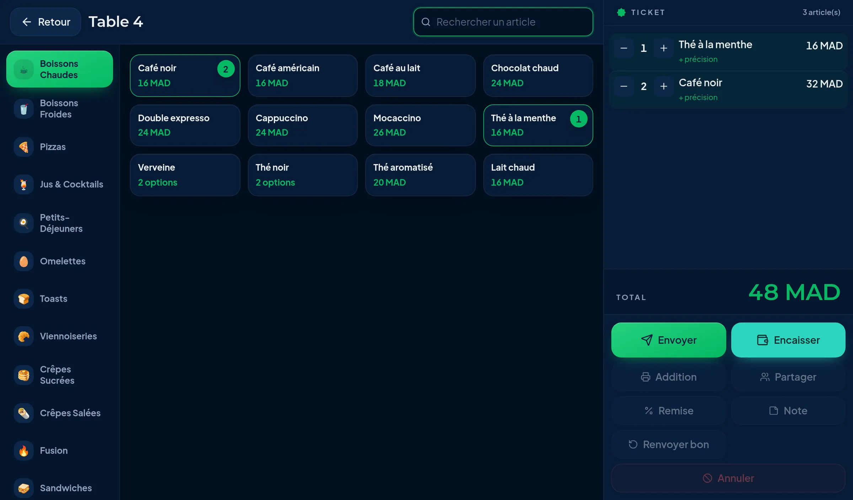Increase Café noir quantity in ticket
This screenshot has height=500, width=853.
[664, 86]
